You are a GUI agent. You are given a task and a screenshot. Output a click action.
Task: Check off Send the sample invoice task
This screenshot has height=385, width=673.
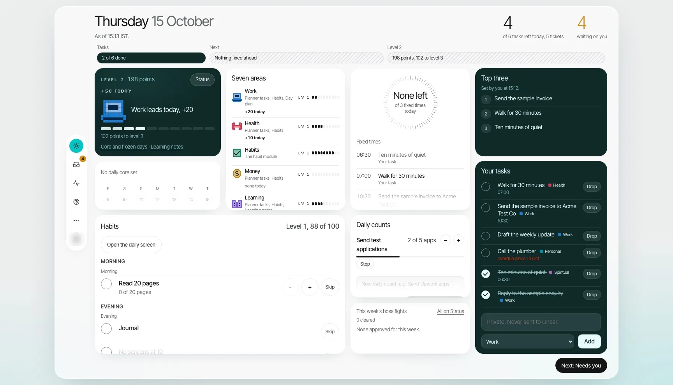[x=486, y=208]
